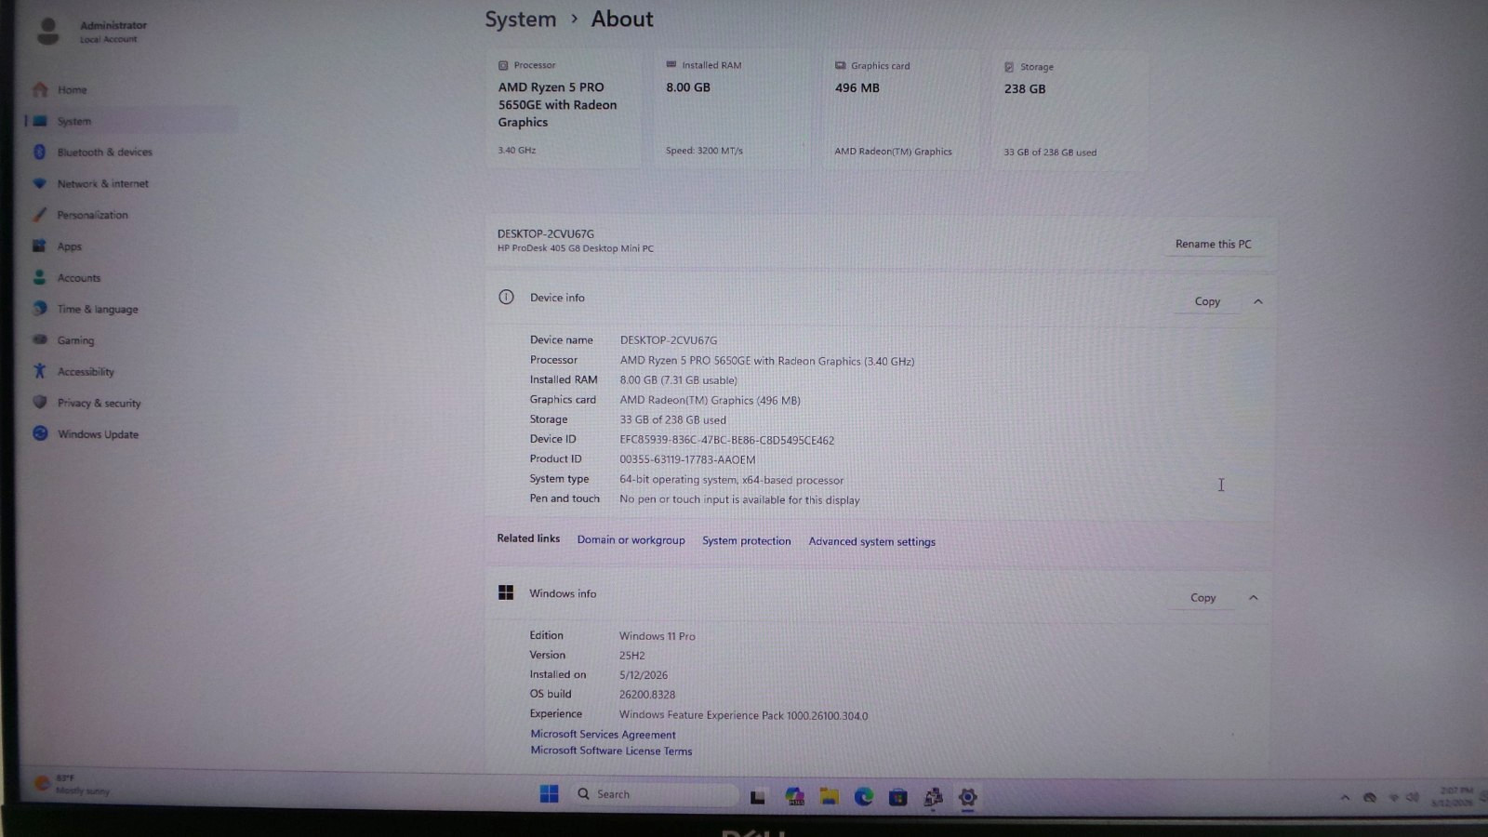Open Microsoft Software License Terms link
This screenshot has height=837, width=1488.
pyautogui.click(x=611, y=751)
